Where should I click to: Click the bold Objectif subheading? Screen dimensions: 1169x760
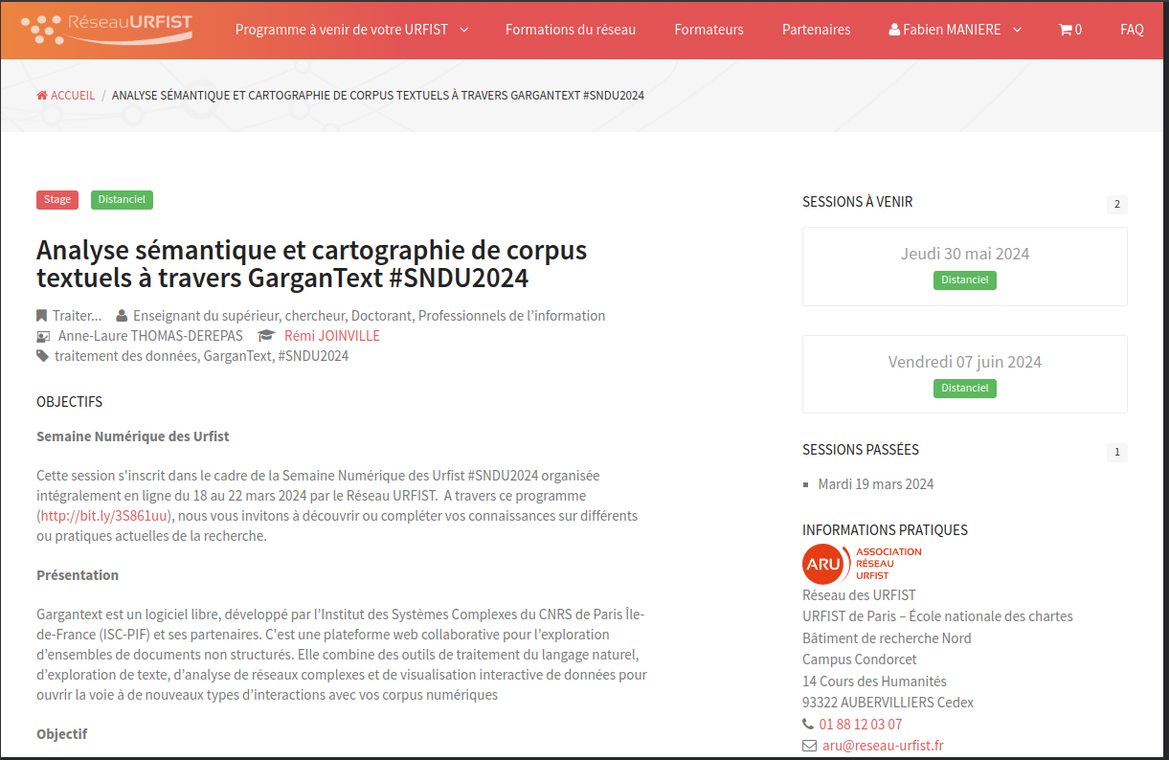[61, 734]
